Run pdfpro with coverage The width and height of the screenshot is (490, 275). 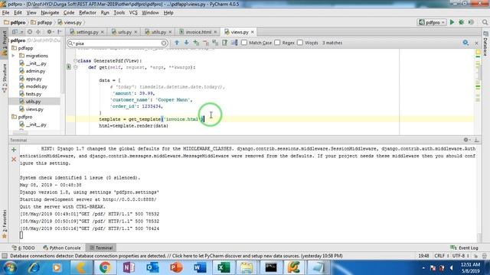pos(471,22)
